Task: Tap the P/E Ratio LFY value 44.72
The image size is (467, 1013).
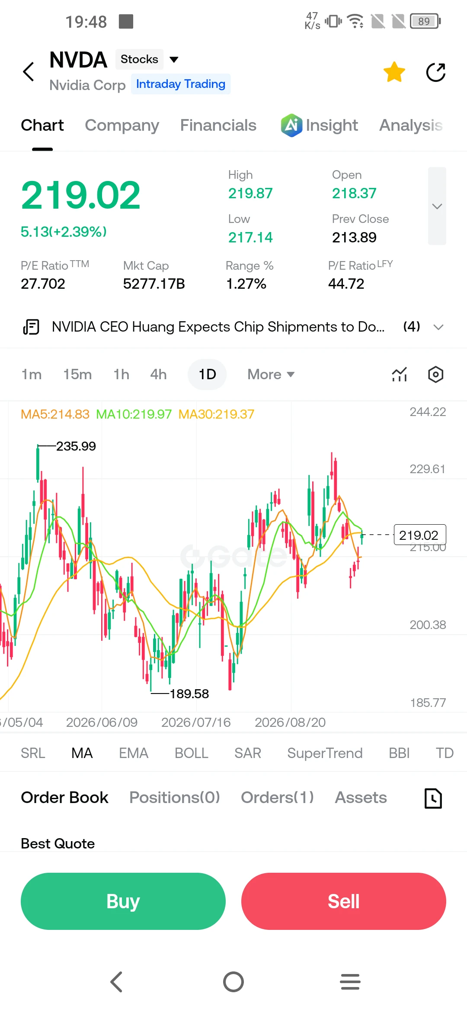Action: (x=346, y=284)
